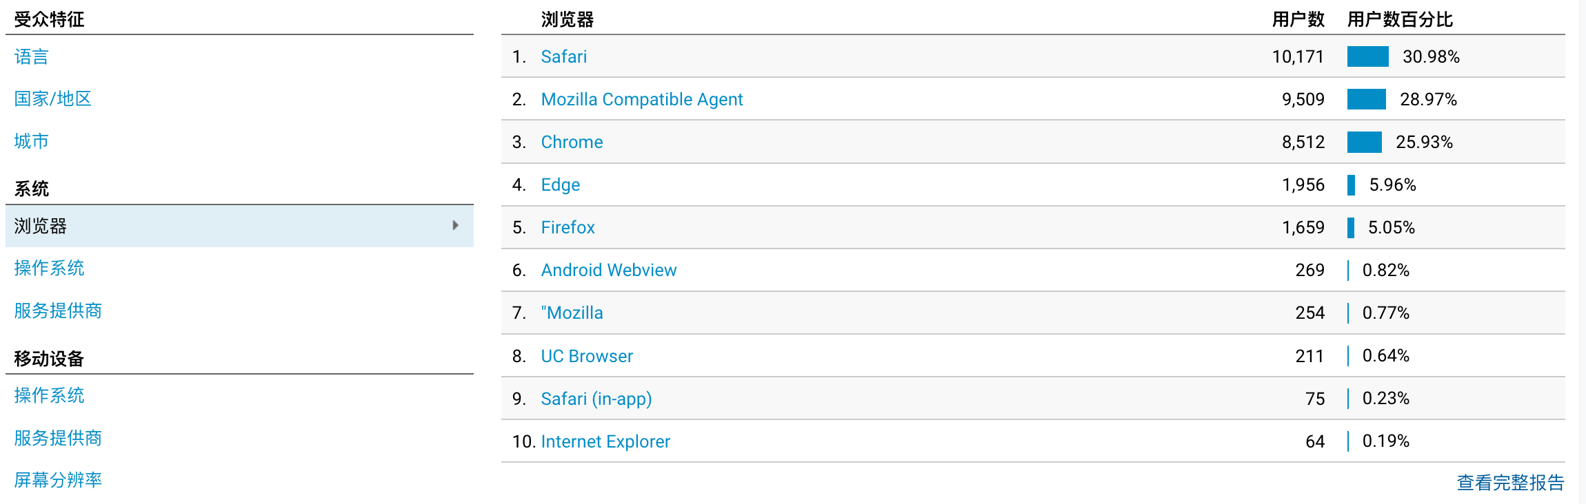Choose 服务提供商 under the 系统 section

point(58,311)
